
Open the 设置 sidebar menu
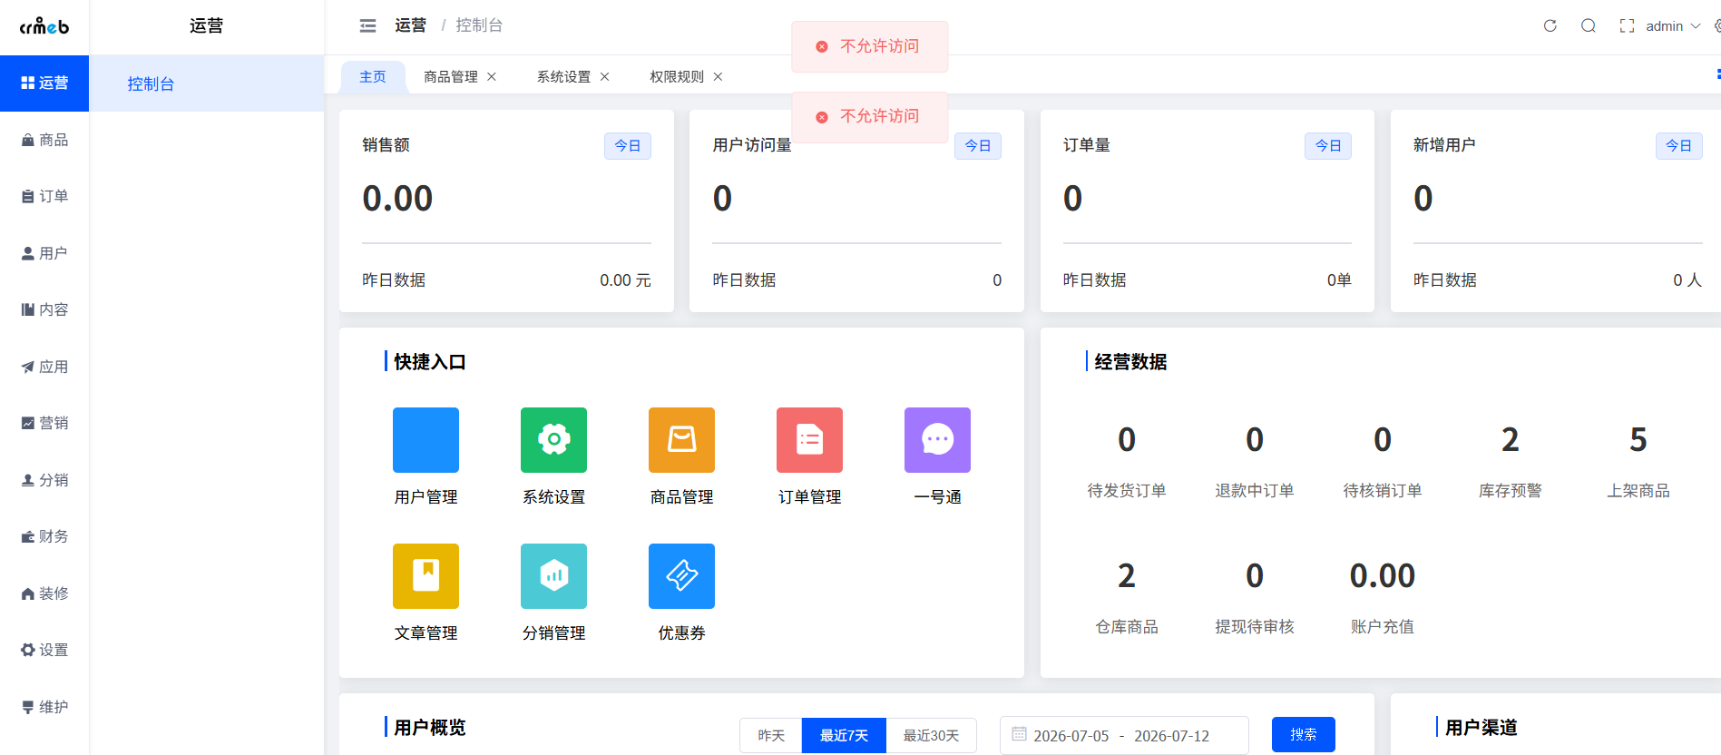coord(44,650)
